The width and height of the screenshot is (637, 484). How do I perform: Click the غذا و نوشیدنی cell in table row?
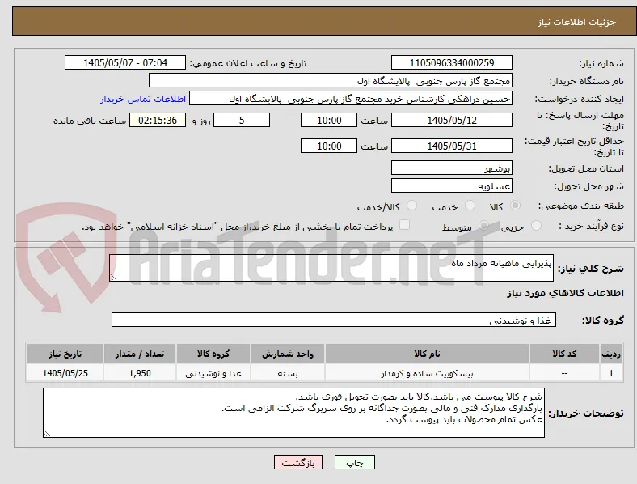[x=213, y=373]
